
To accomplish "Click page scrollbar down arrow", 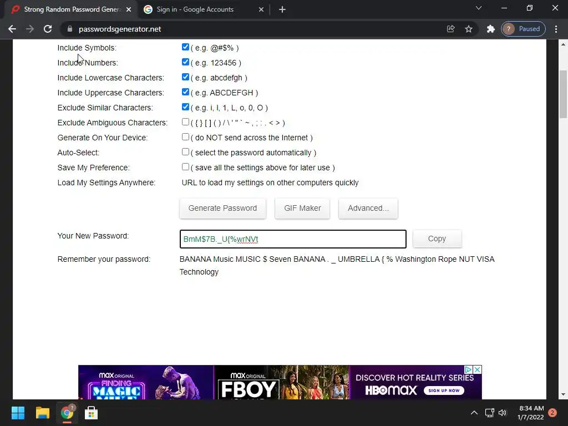I will (x=563, y=394).
